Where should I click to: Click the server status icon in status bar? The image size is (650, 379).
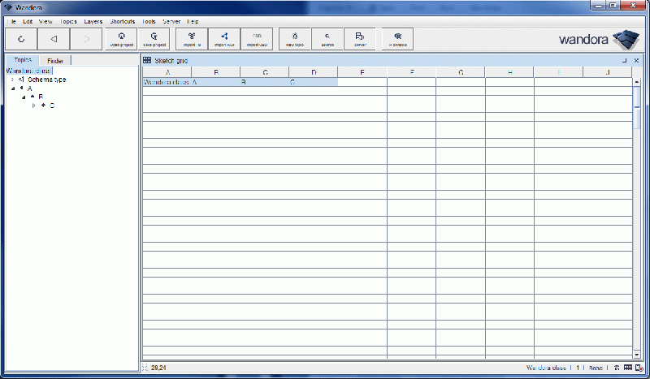click(640, 368)
